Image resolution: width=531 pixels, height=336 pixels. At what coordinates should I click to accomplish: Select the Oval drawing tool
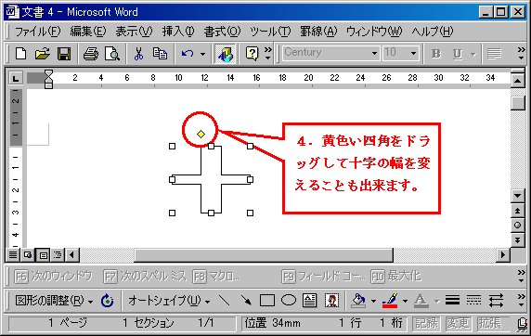[289, 301]
